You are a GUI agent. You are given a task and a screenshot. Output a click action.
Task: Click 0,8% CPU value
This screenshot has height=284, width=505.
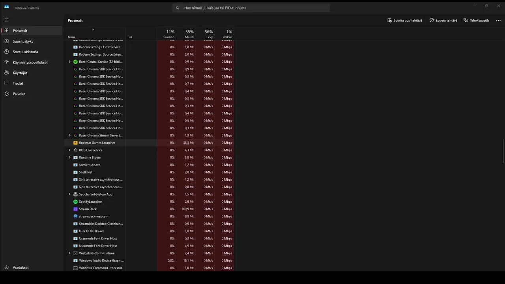(171, 261)
